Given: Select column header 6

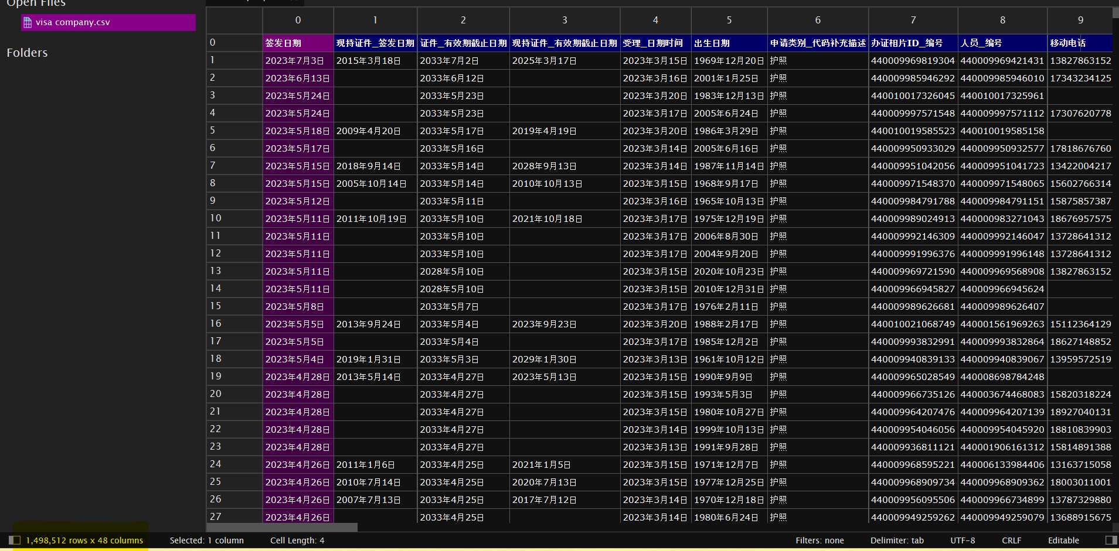Looking at the screenshot, I should point(818,20).
